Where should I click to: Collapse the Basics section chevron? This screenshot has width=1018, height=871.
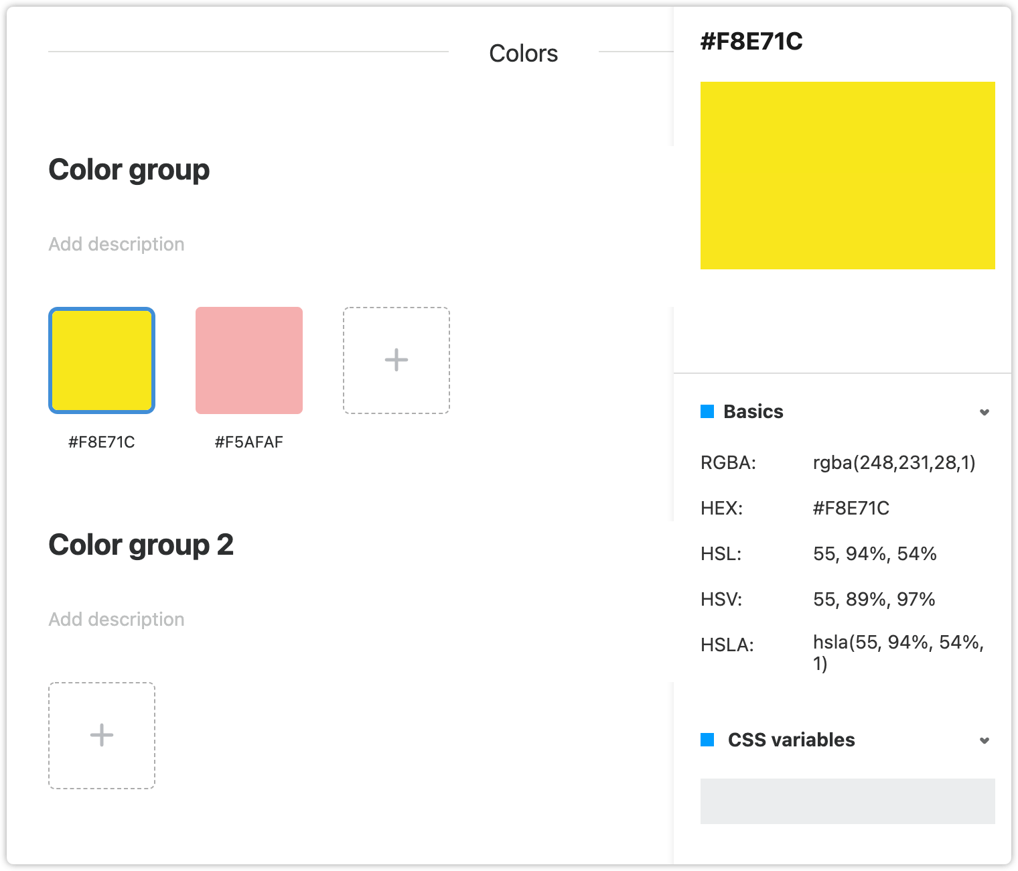coord(985,412)
